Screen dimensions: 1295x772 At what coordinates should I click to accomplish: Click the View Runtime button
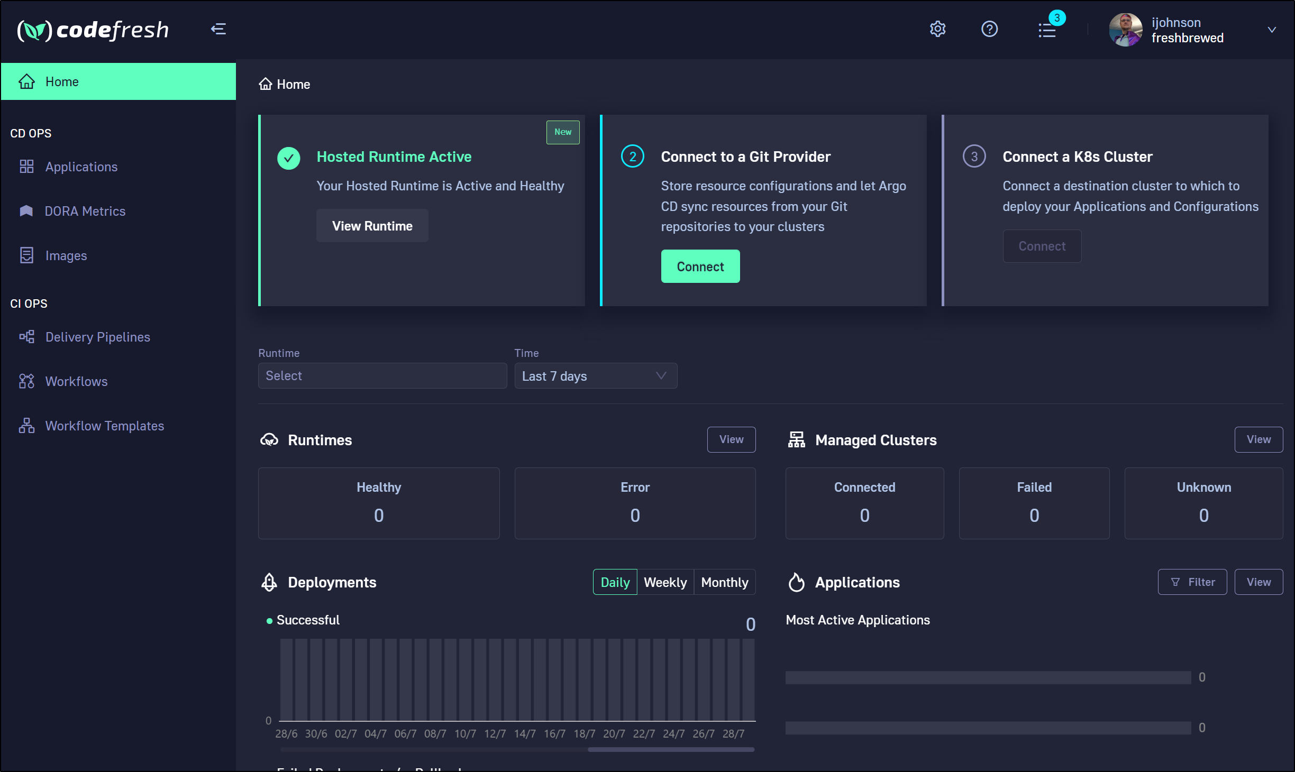pyautogui.click(x=372, y=226)
